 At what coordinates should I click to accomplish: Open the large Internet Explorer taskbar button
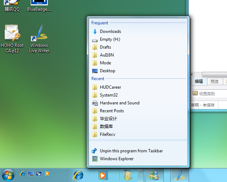pos(79,175)
